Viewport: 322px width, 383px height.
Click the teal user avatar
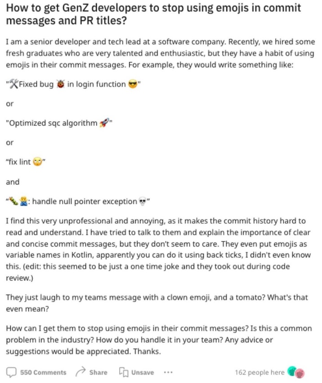(x=292, y=371)
